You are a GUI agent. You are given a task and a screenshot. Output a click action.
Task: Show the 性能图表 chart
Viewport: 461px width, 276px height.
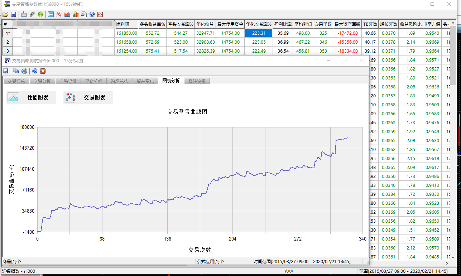32,97
